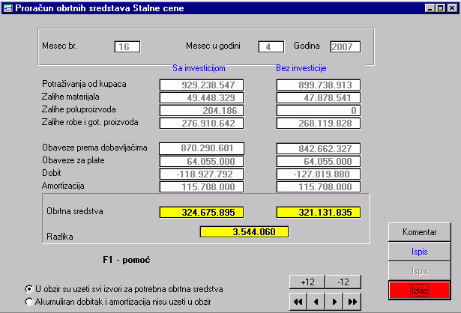The image size is (461, 313).
Task: Jump to first month with rewind arrows
Action: 298,302
